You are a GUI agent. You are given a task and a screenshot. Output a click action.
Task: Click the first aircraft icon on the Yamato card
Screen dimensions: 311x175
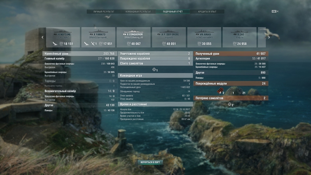click(86, 44)
